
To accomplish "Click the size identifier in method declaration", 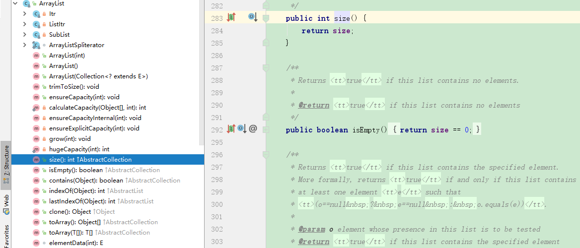I will pyautogui.click(x=342, y=18).
